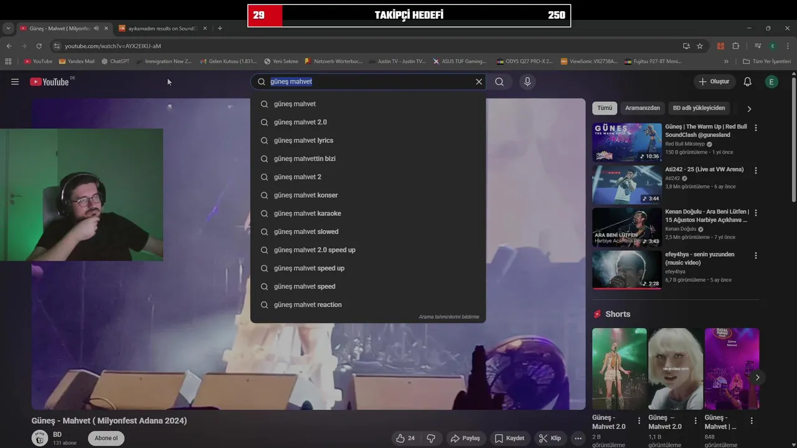
Task: Open the Ati242 - 25 video thumbnail
Action: pos(626,185)
